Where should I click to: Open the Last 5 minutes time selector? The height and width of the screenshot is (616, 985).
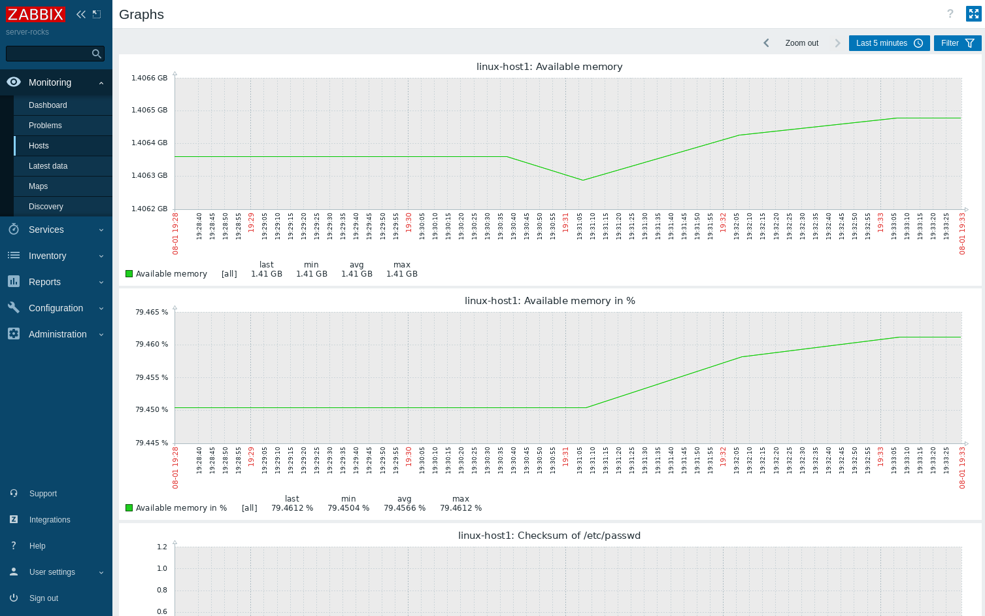pos(889,43)
